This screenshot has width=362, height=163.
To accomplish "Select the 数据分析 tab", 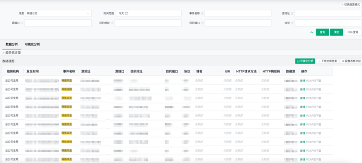I will click(x=12, y=44).
